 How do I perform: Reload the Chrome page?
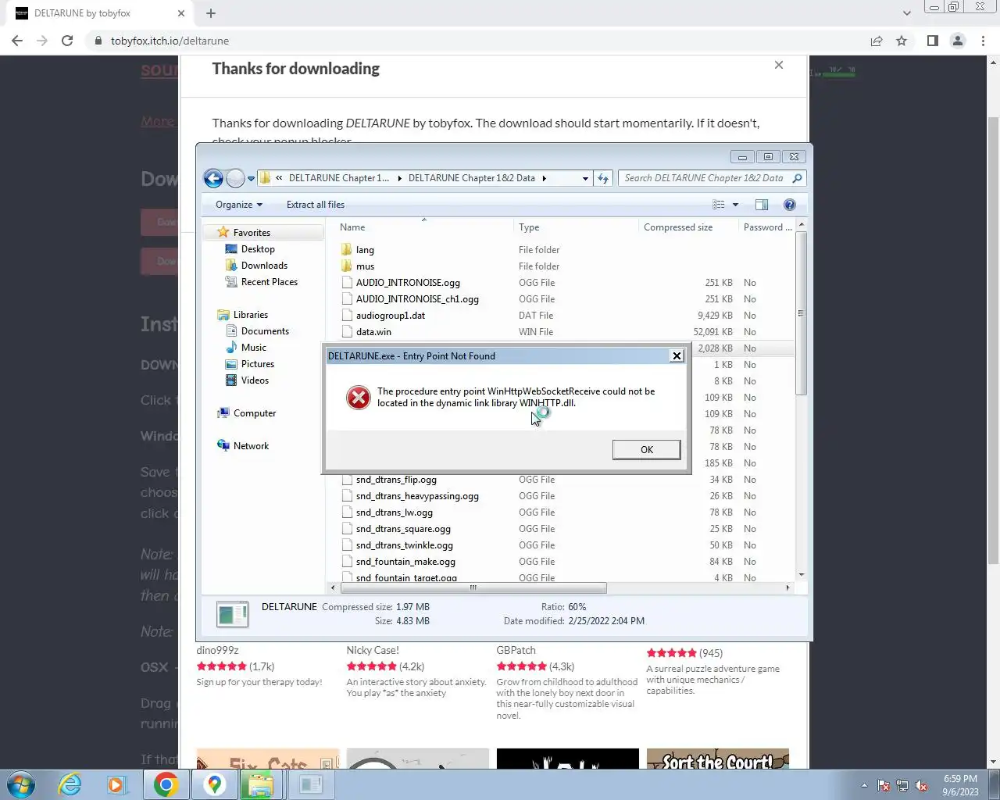click(67, 41)
